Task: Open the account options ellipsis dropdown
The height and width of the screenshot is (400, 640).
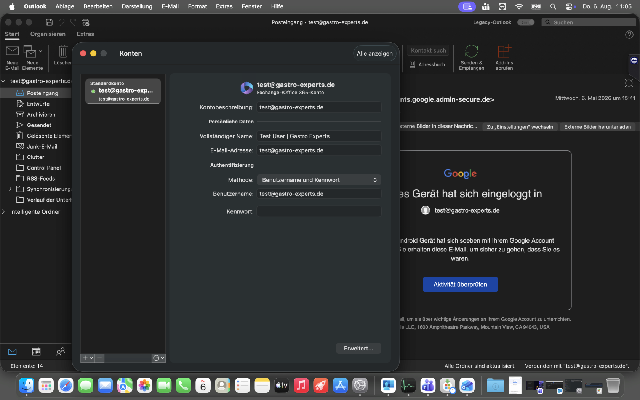Action: click(158, 358)
